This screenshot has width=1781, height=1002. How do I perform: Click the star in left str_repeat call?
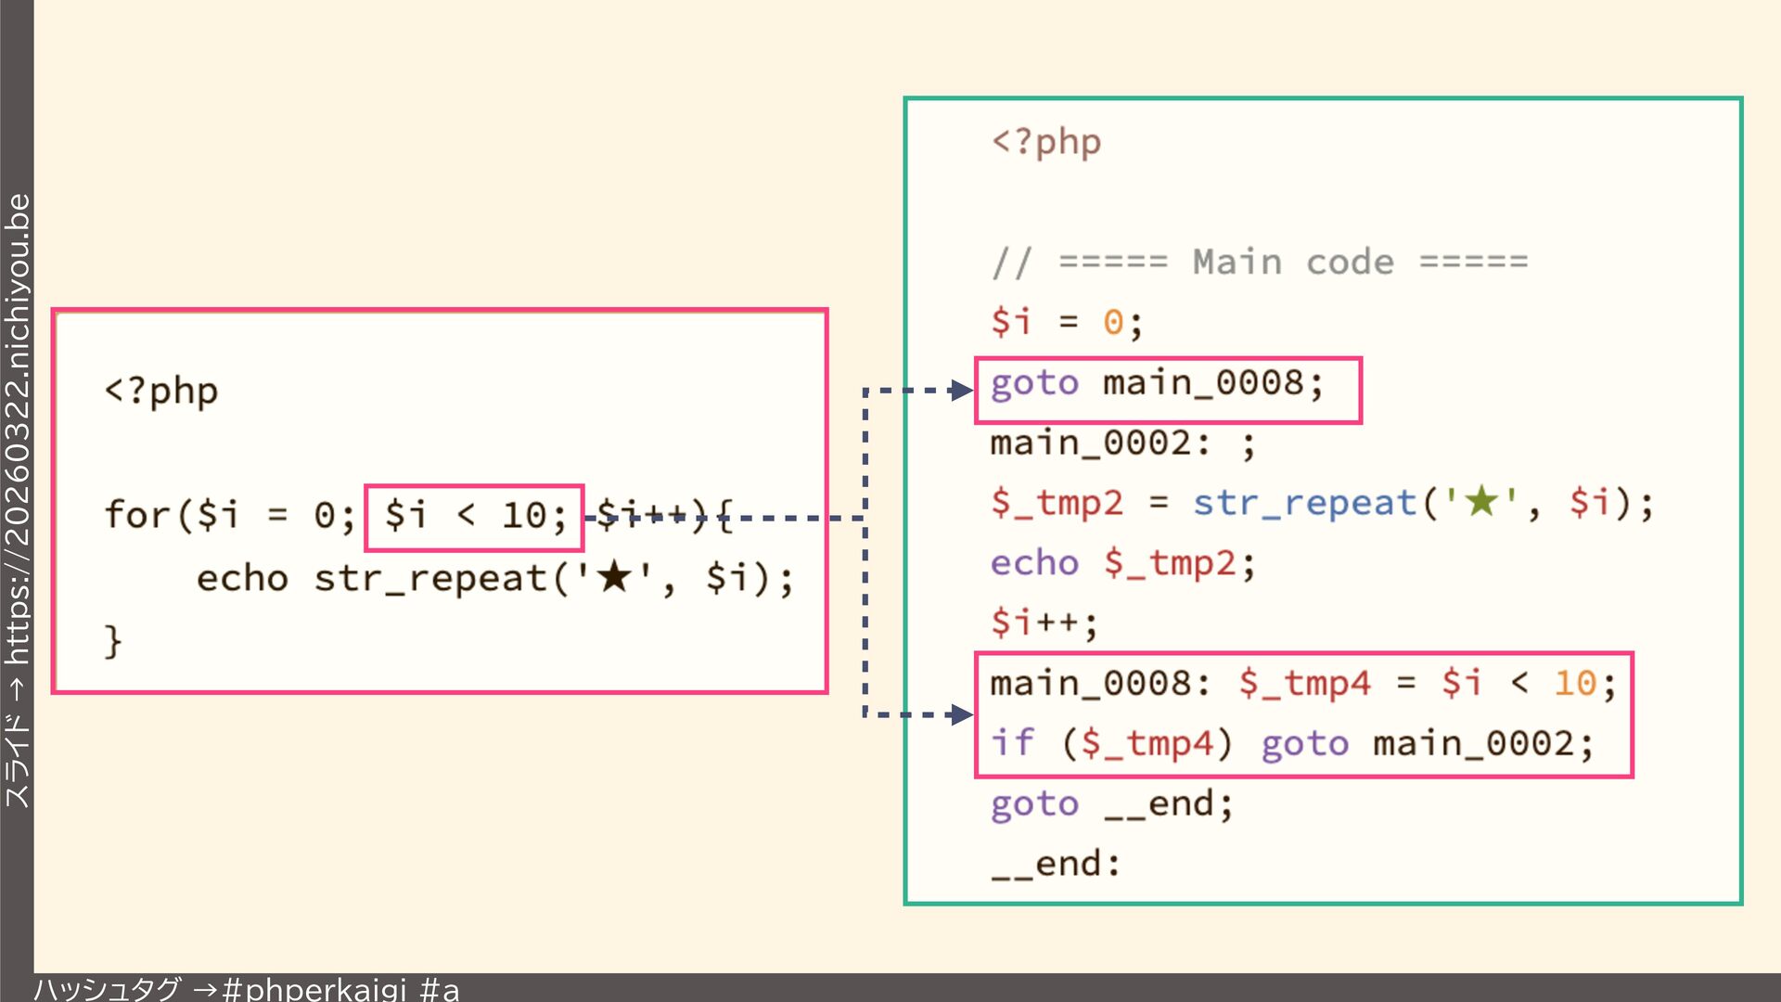(x=614, y=577)
